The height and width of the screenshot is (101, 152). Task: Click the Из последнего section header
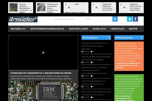pos(96,38)
